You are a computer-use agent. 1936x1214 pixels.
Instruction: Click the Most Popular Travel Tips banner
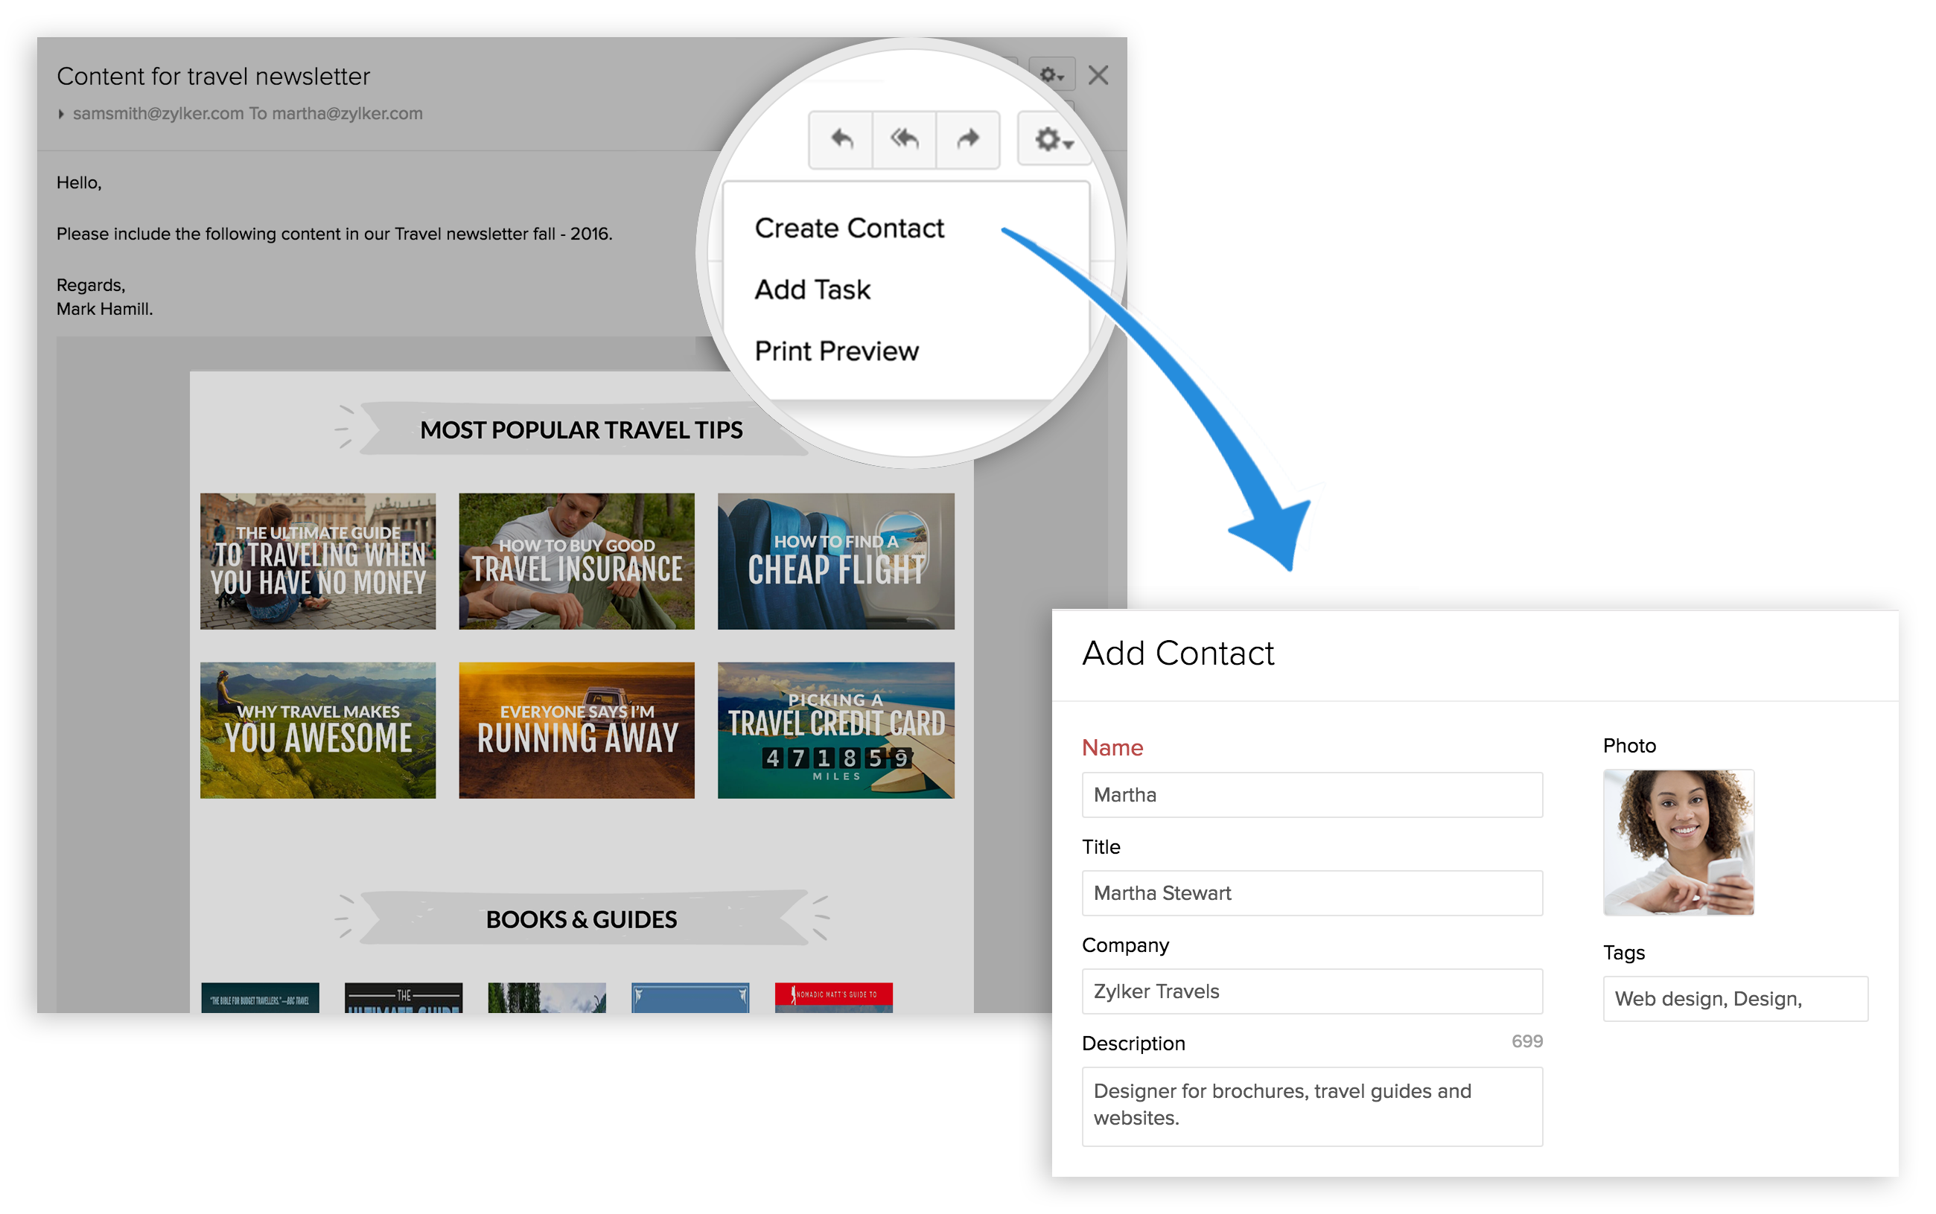point(582,429)
